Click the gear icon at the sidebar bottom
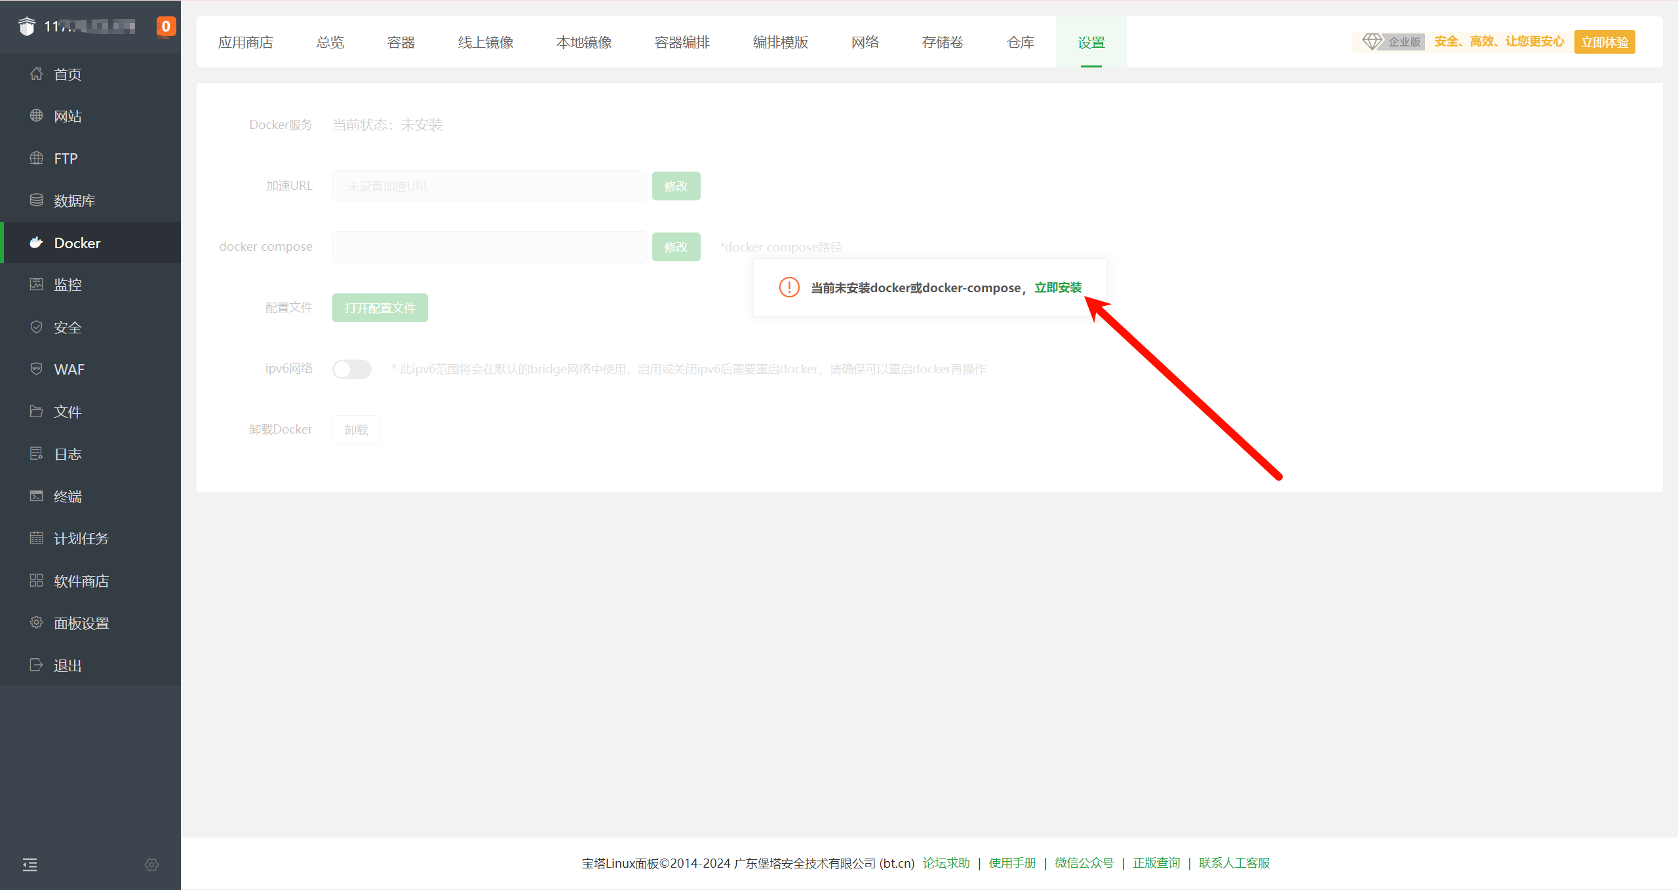 tap(151, 864)
